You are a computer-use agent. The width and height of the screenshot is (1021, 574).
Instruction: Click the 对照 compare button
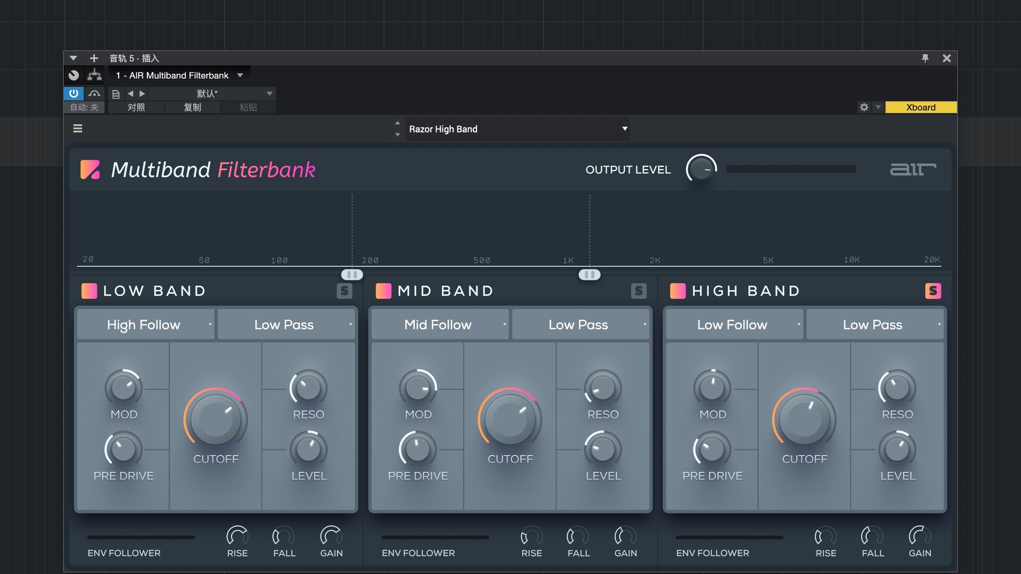pos(136,107)
